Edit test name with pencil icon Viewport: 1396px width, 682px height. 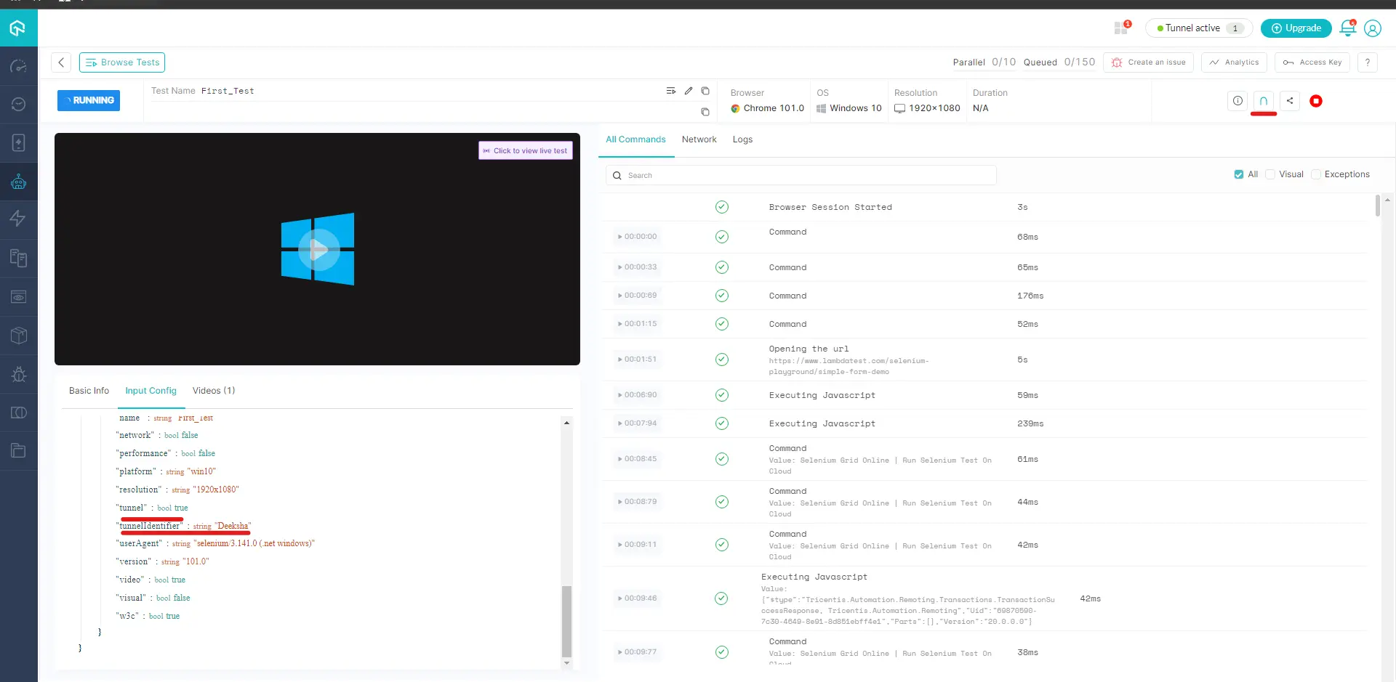click(688, 91)
